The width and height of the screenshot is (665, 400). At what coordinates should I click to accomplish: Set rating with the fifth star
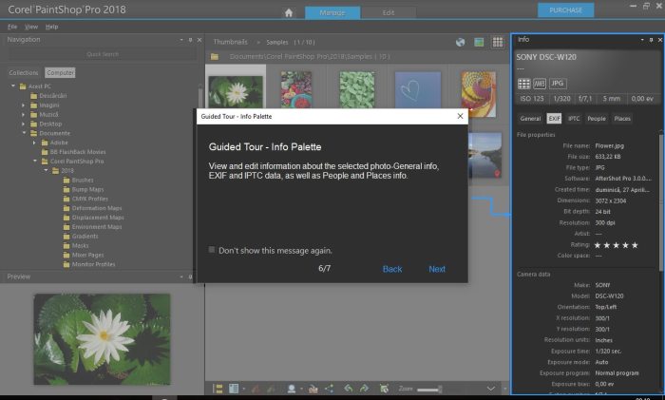[x=635, y=245]
